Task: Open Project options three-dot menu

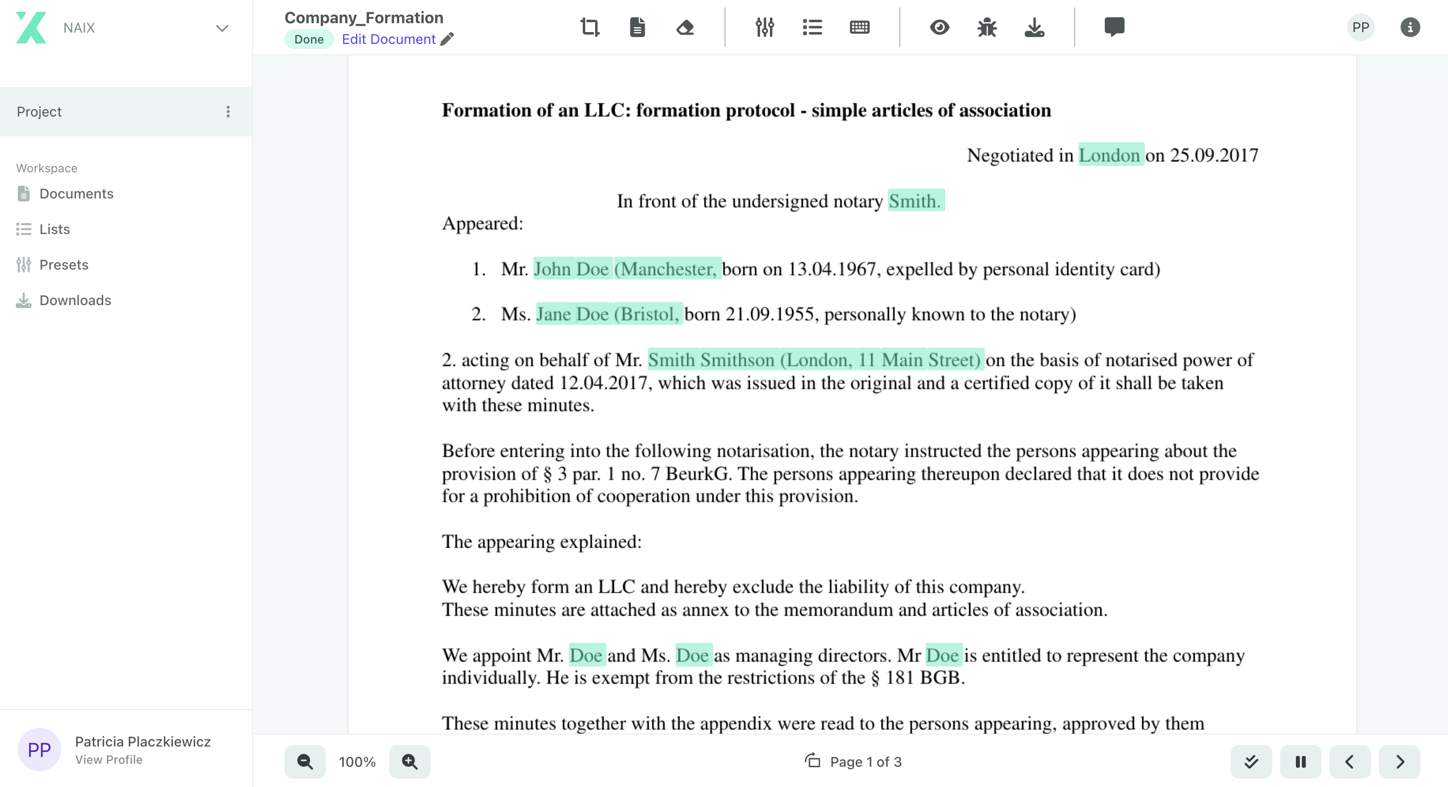Action: coord(228,111)
